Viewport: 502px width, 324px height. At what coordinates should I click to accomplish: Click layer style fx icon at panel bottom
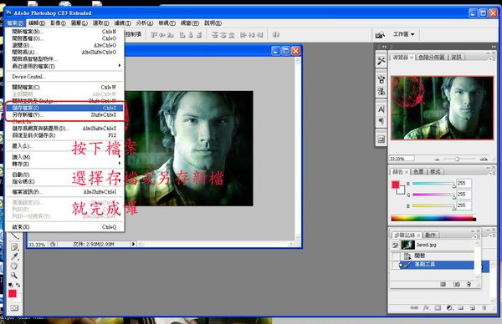(x=426, y=307)
